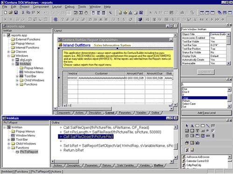The image size is (233, 174).
Task: Click the 'Return bRet' outline line
Action: [x=74, y=150]
